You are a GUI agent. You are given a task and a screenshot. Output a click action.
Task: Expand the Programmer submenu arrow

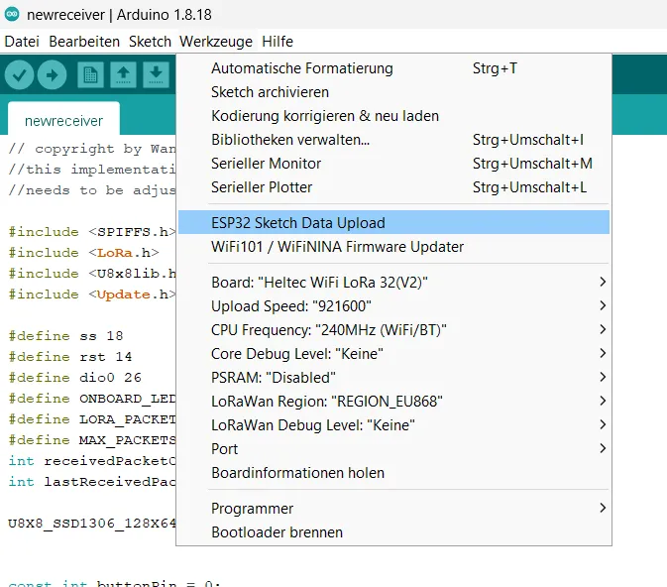coord(603,509)
